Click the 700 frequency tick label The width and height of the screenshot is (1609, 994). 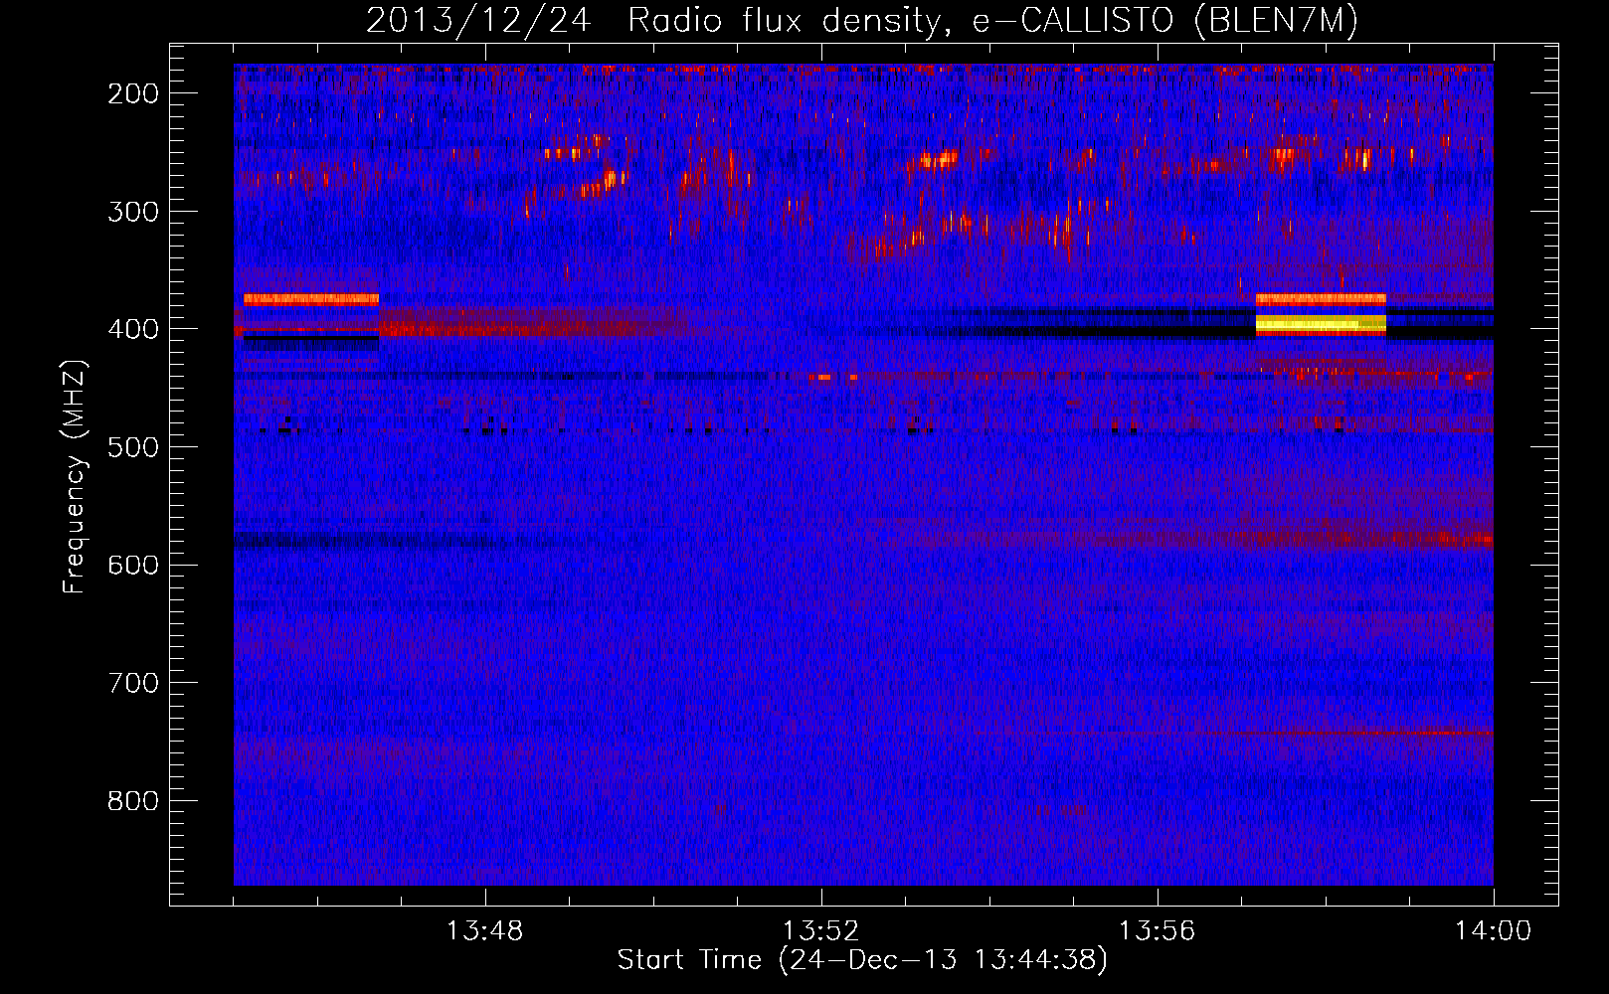pyautogui.click(x=133, y=683)
